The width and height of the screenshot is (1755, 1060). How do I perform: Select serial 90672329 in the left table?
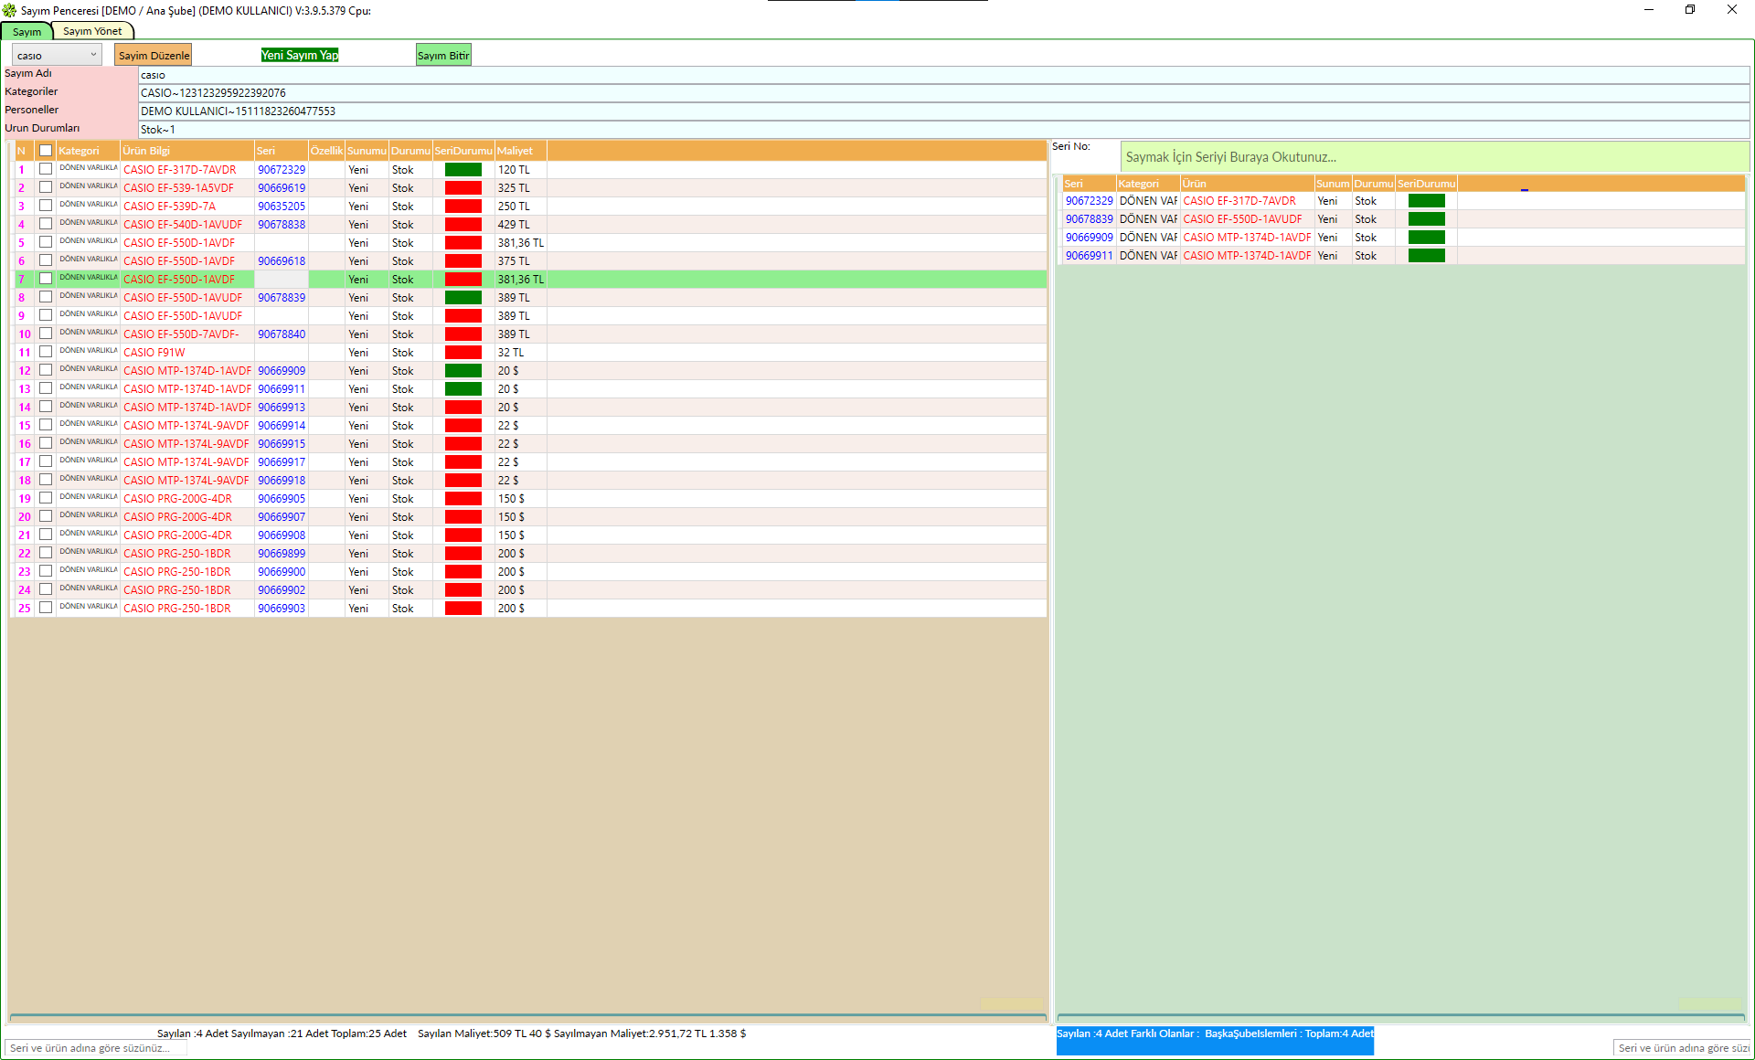(x=282, y=170)
